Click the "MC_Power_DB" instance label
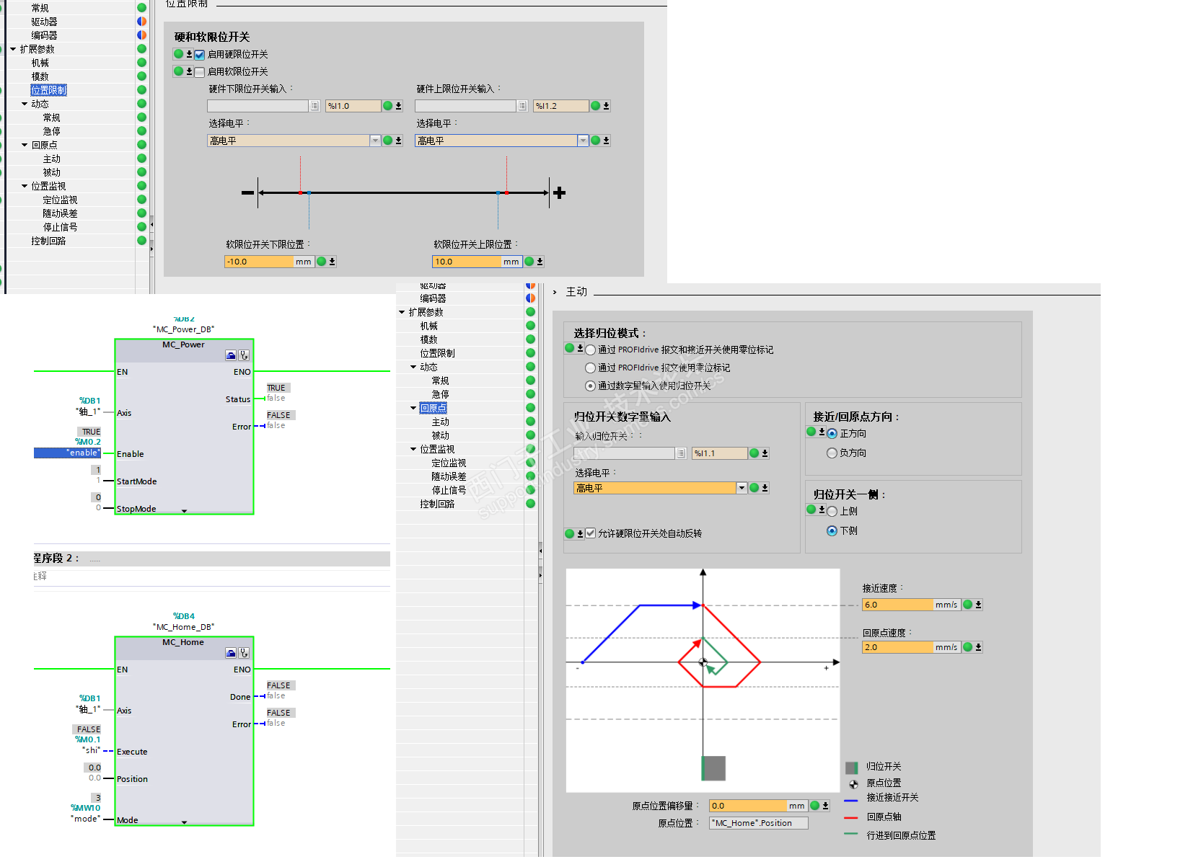 click(184, 329)
